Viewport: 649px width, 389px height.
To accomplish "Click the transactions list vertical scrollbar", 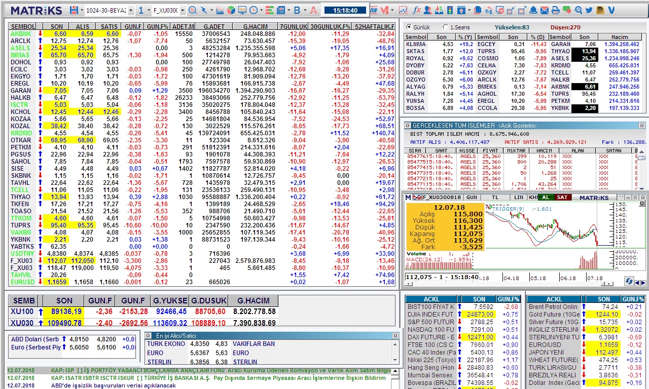I will coord(642,171).
